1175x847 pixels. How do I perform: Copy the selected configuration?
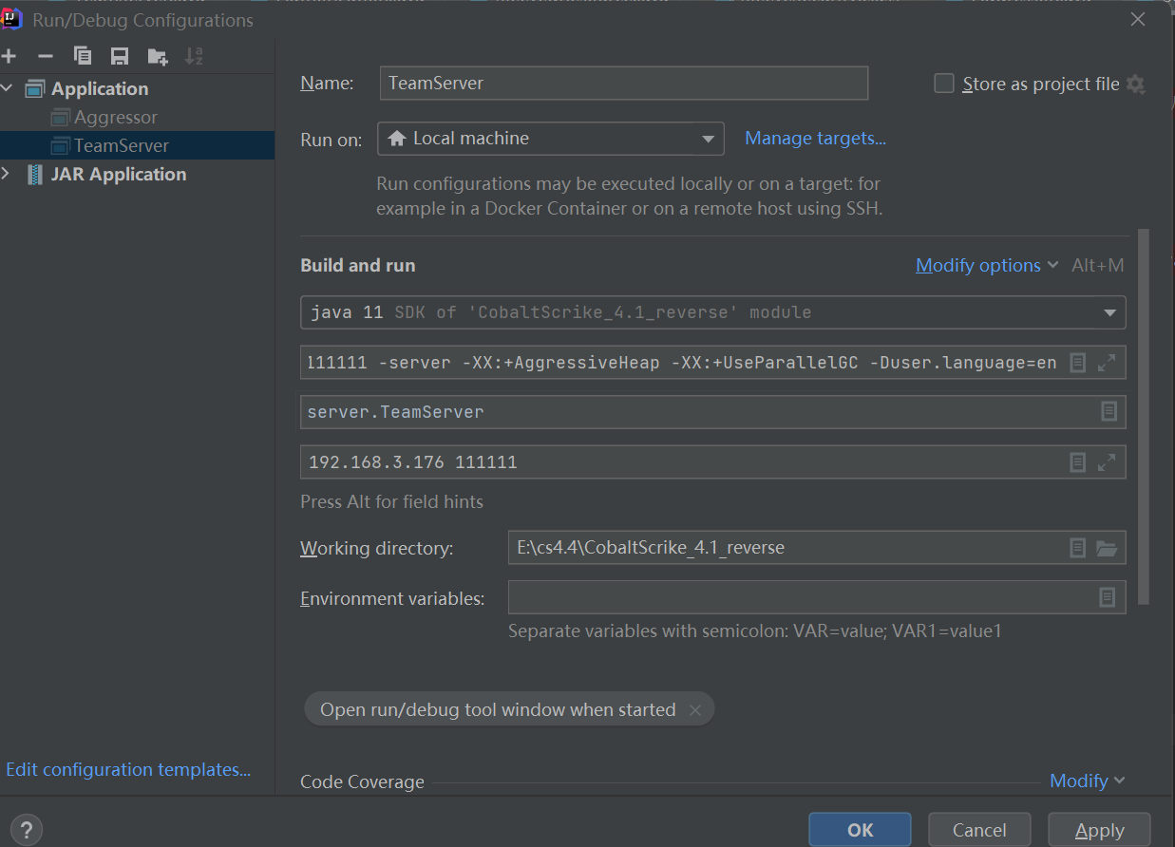83,56
